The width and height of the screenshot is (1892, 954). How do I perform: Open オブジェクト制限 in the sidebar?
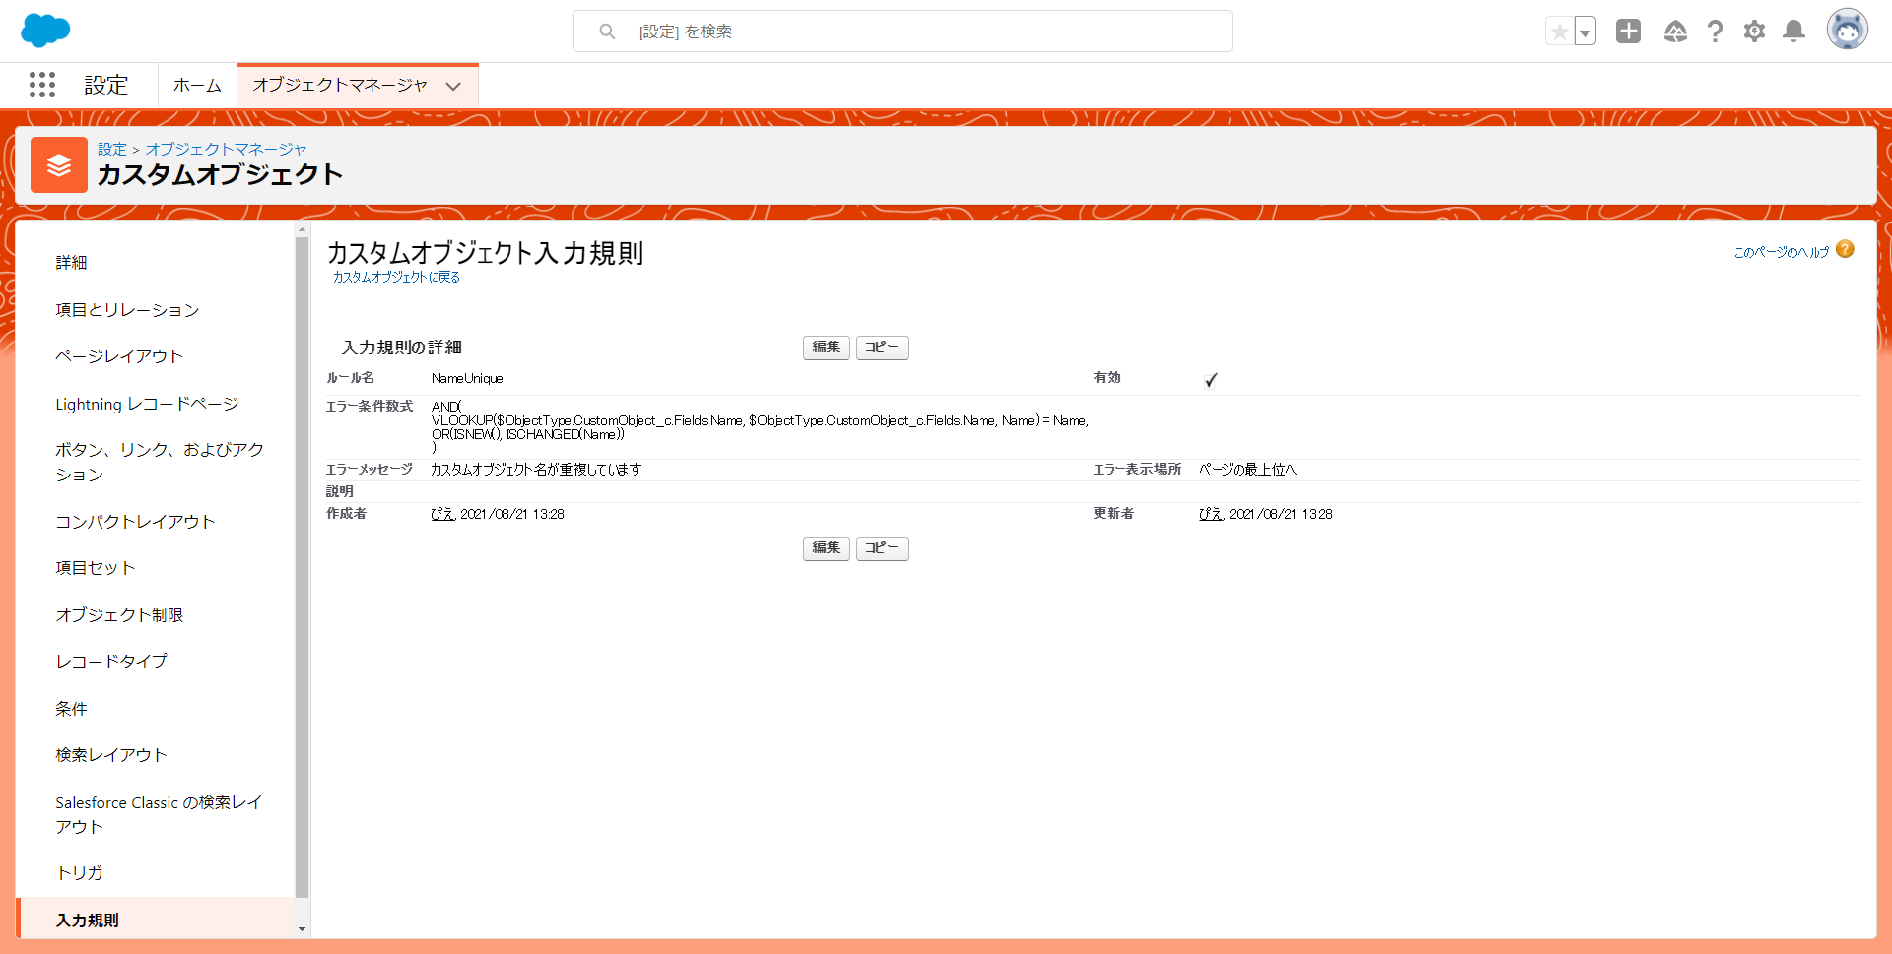click(119, 615)
